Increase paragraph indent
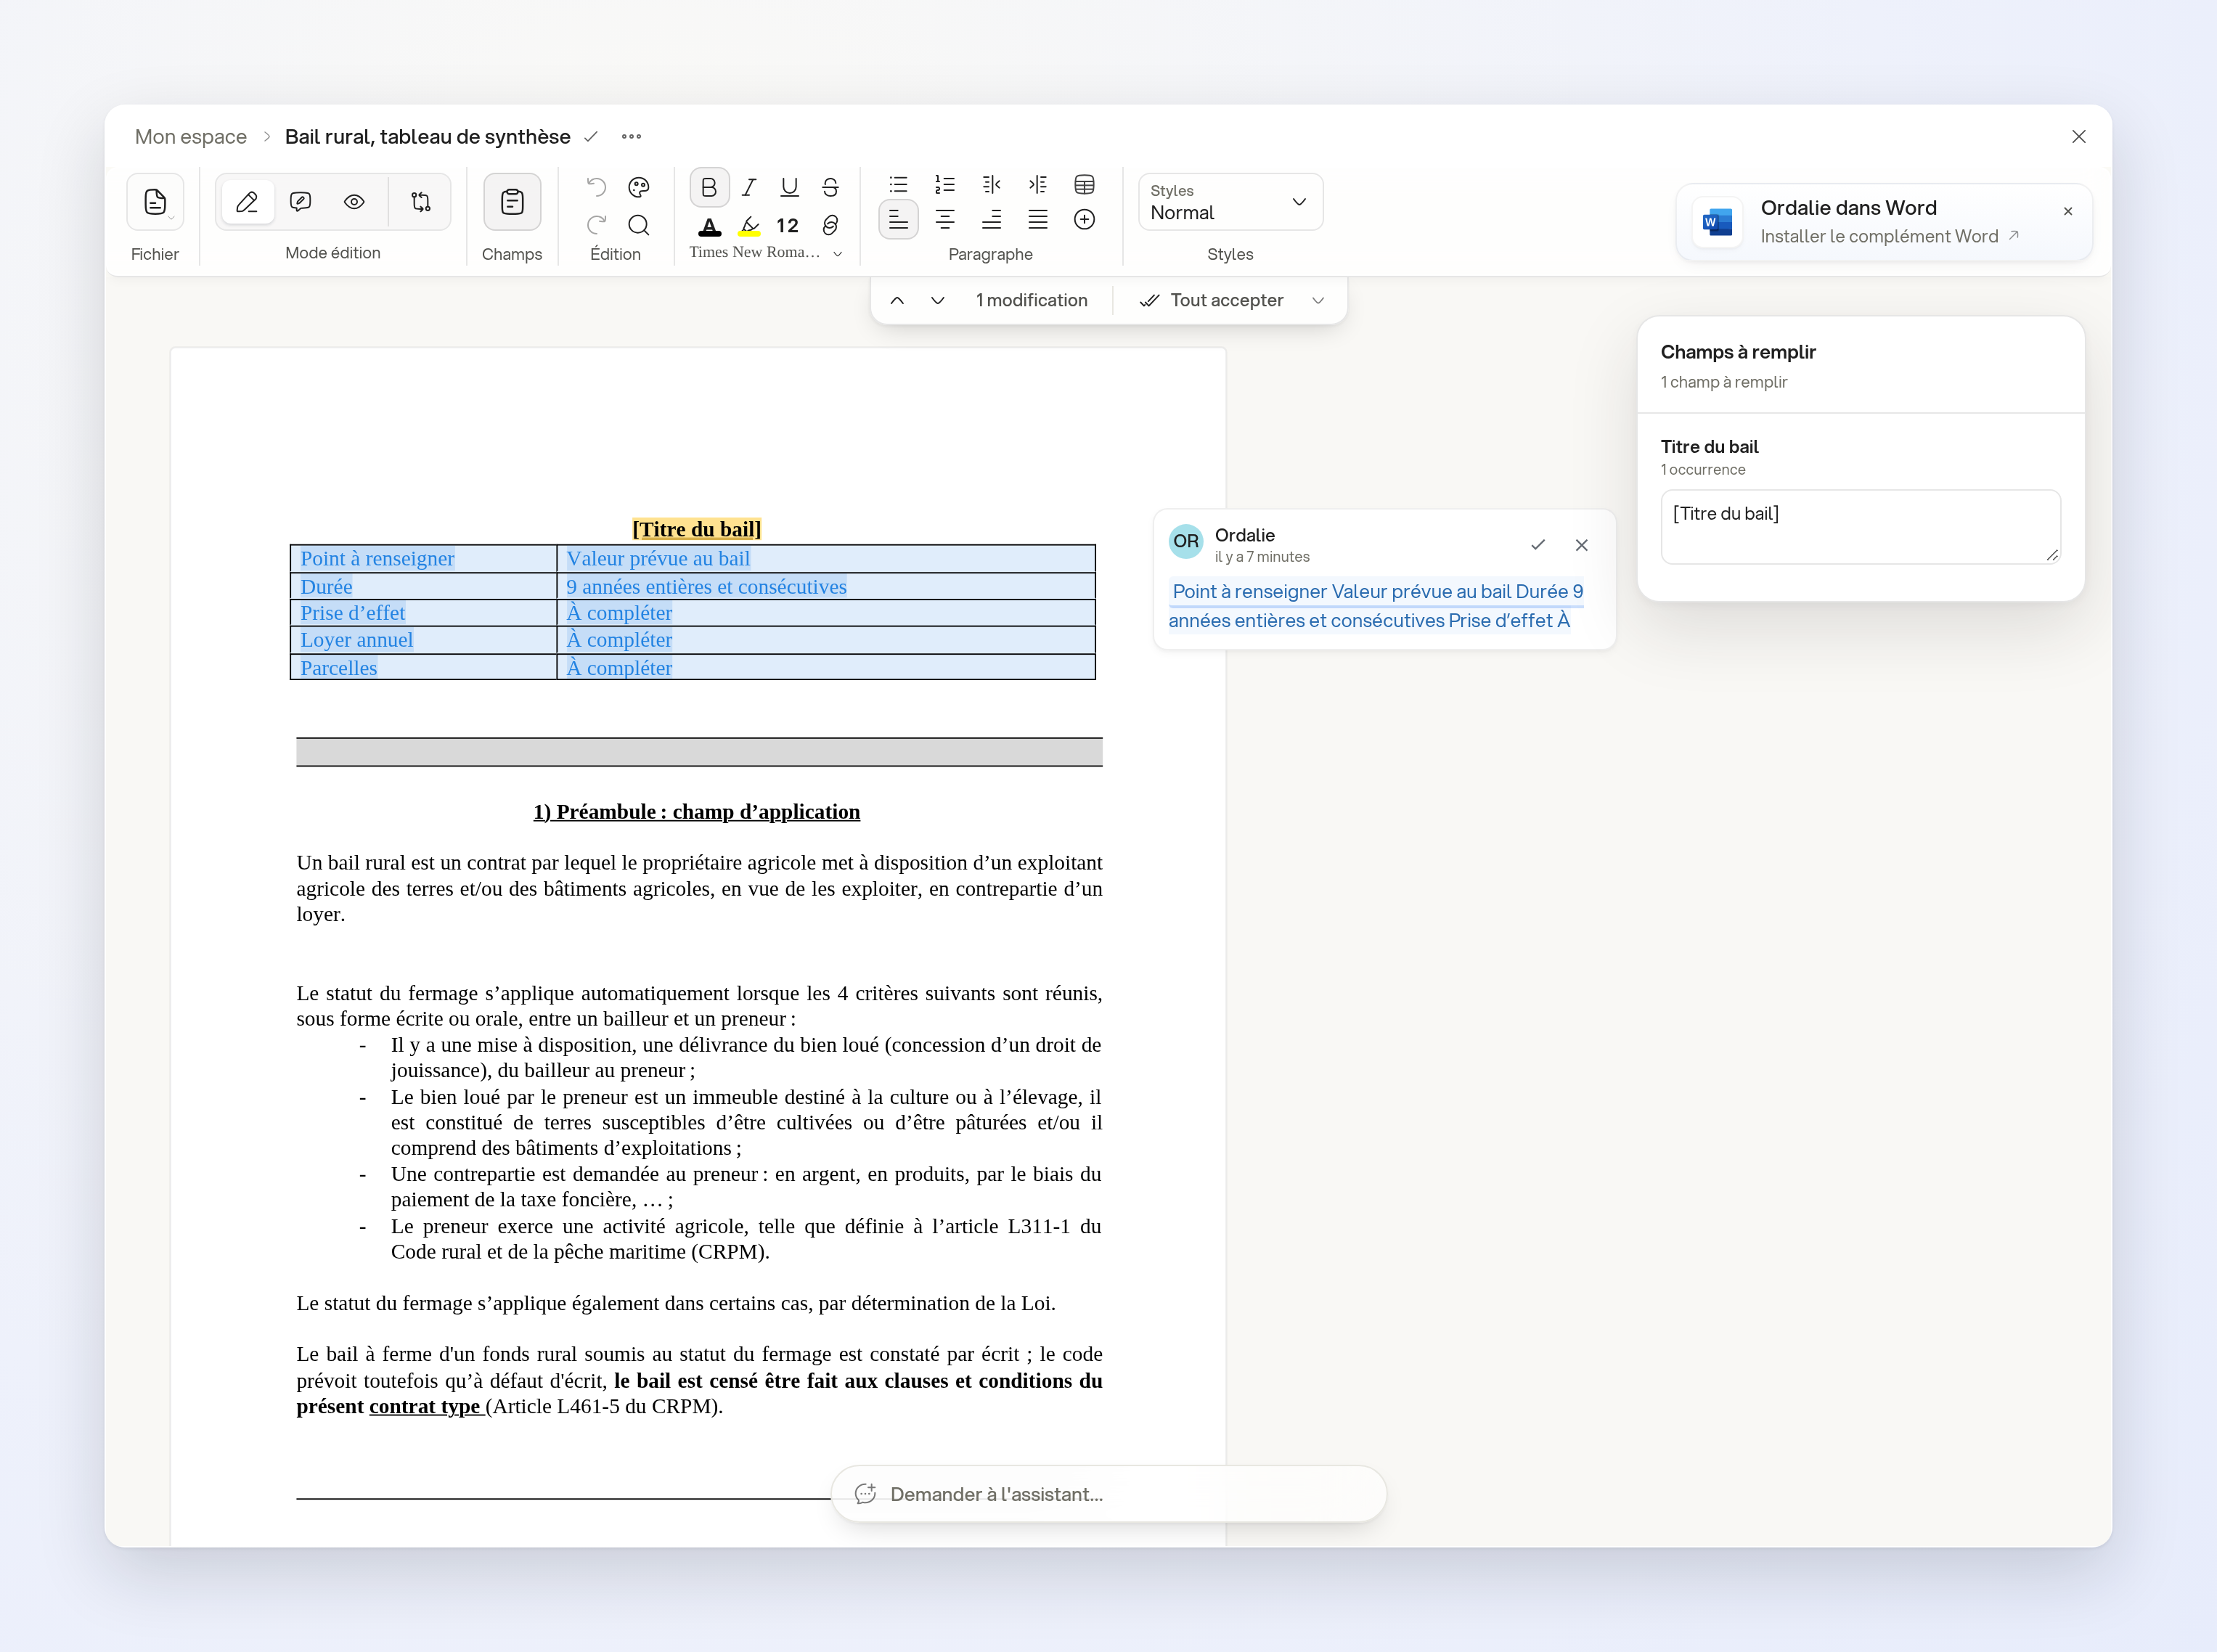2217x1652 pixels. tap(1038, 185)
